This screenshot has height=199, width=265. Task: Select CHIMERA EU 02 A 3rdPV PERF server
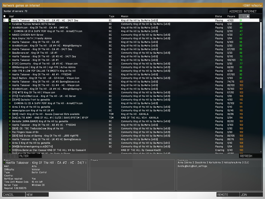131,103
